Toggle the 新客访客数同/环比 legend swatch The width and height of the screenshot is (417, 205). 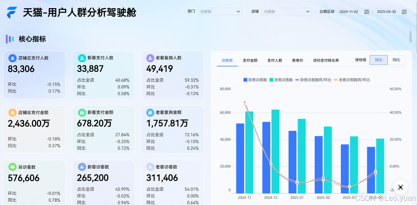tap(297, 80)
